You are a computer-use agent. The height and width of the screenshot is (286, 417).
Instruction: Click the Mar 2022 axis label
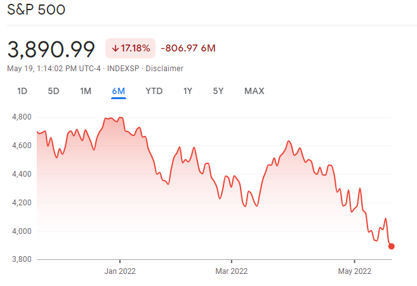click(232, 271)
